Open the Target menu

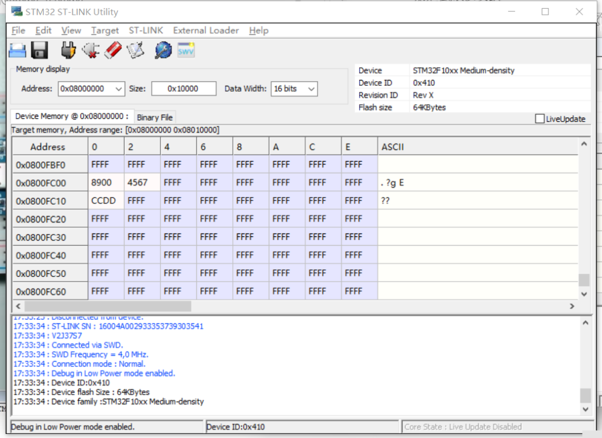pos(105,31)
